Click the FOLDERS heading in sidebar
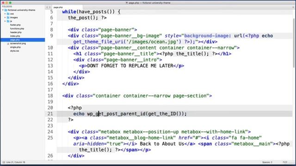Screen dimensions: 296x166 coord(7,6)
